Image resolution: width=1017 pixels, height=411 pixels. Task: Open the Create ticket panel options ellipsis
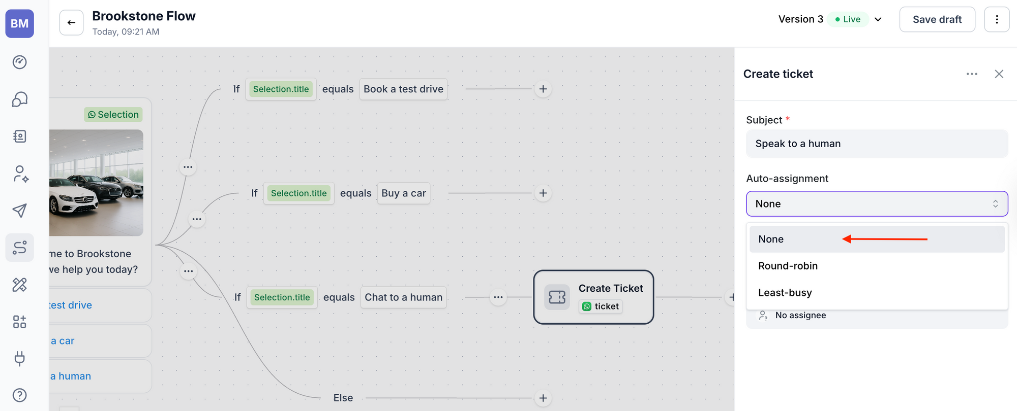[972, 74]
